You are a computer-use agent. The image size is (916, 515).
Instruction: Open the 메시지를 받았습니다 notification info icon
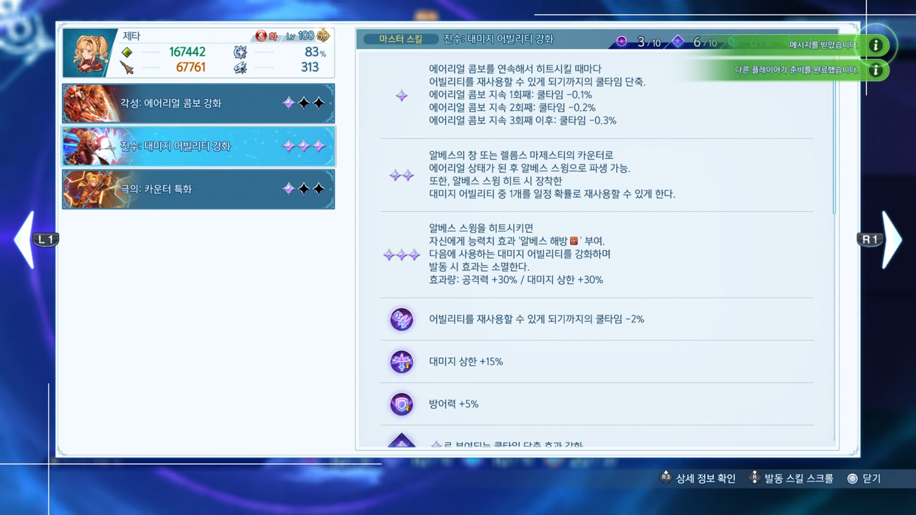(x=875, y=45)
